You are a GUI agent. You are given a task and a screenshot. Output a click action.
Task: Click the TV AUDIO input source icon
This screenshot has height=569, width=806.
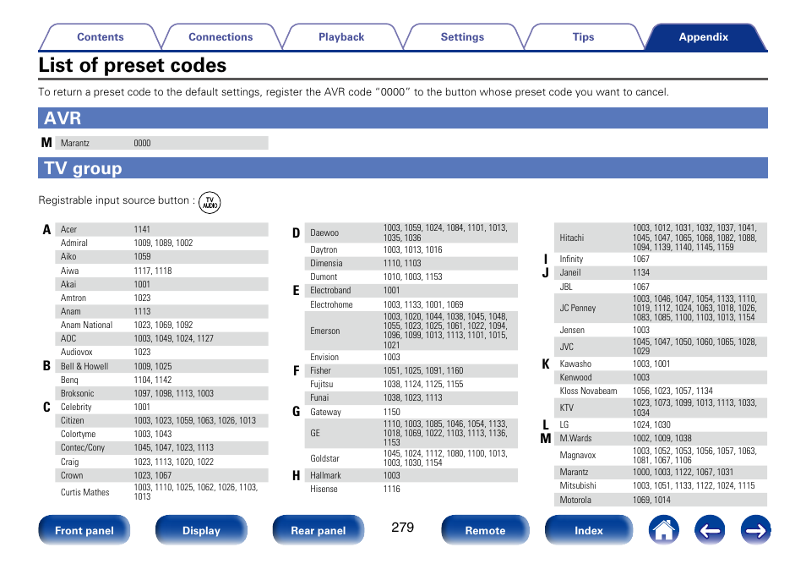coord(210,203)
